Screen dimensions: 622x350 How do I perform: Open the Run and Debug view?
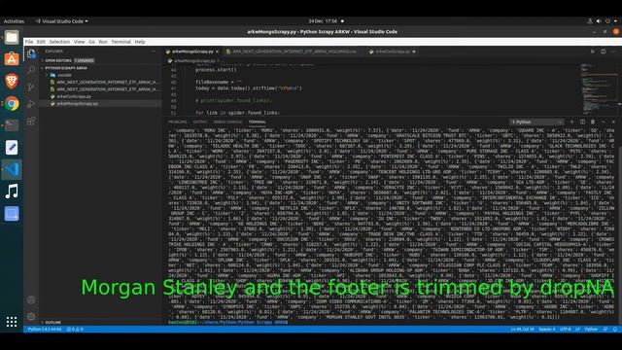pyautogui.click(x=31, y=104)
